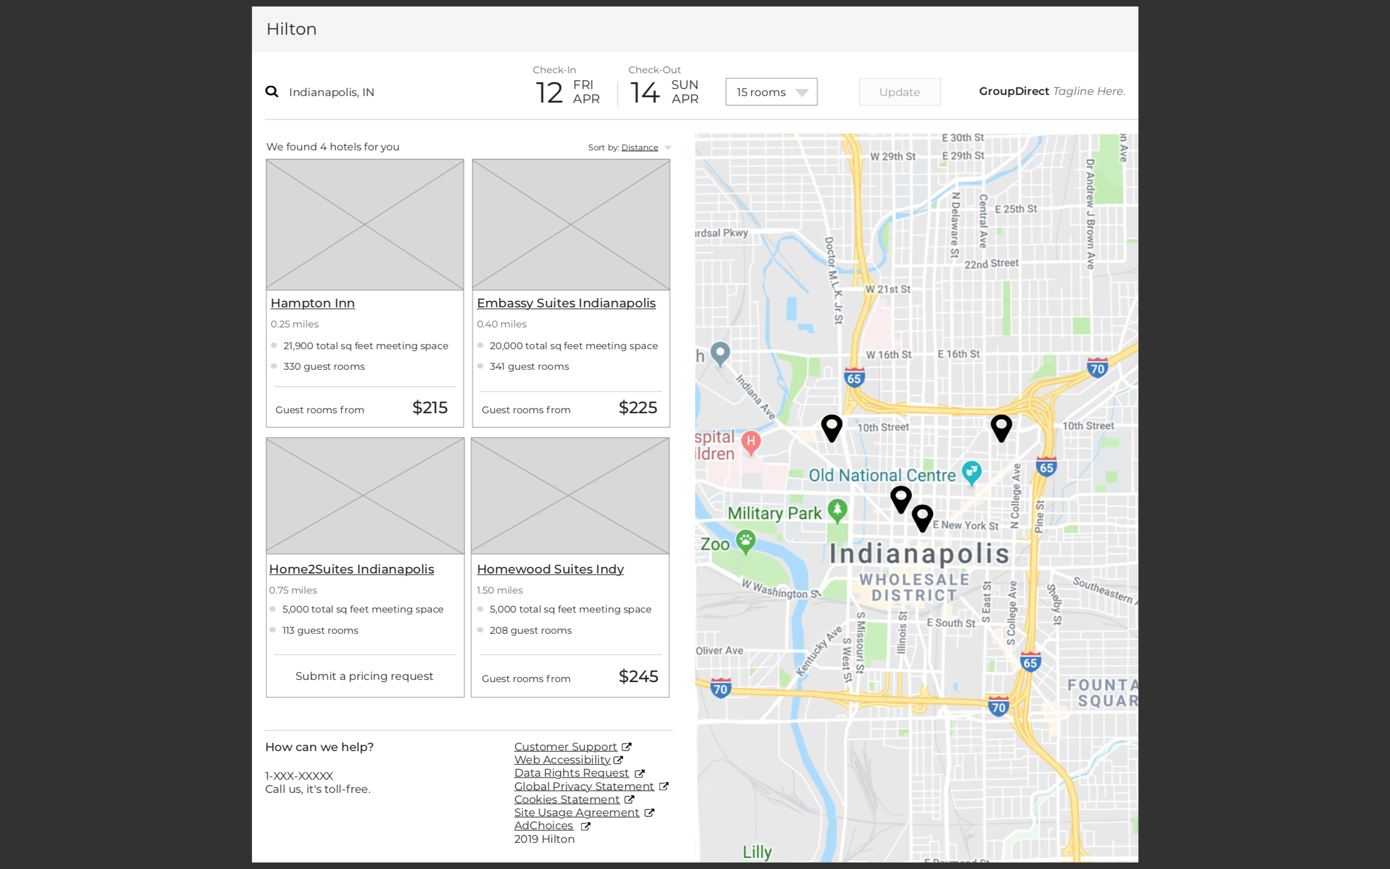Open the Check-In date picker
This screenshot has width=1390, height=869.
point(566,92)
